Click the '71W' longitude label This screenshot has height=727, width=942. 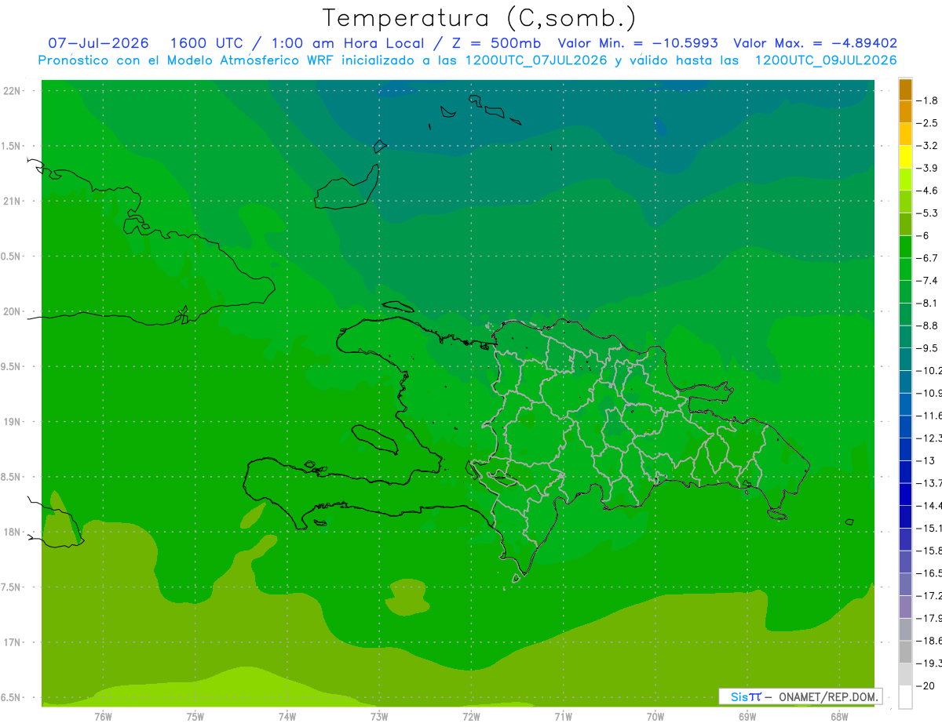pyautogui.click(x=563, y=717)
